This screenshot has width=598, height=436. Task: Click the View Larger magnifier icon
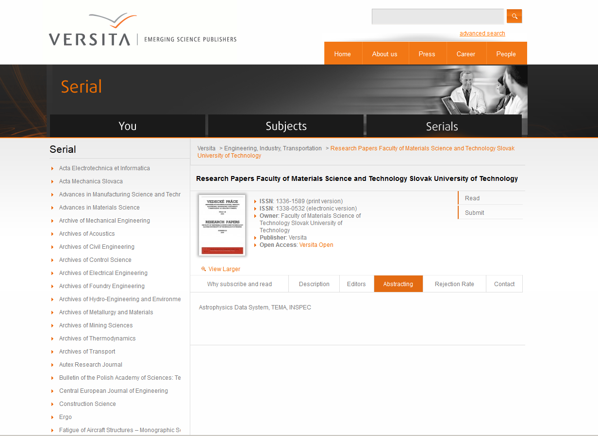(x=204, y=269)
